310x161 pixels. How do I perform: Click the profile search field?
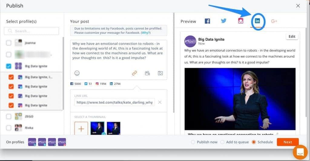point(31,31)
